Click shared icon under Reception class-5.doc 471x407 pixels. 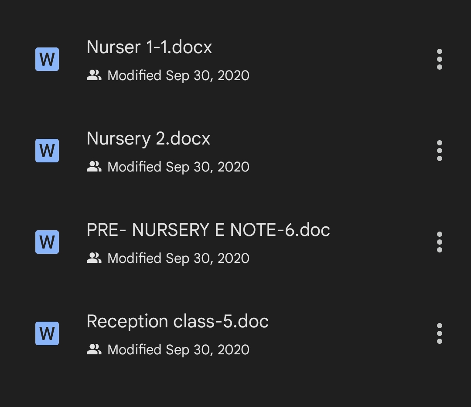coord(94,350)
